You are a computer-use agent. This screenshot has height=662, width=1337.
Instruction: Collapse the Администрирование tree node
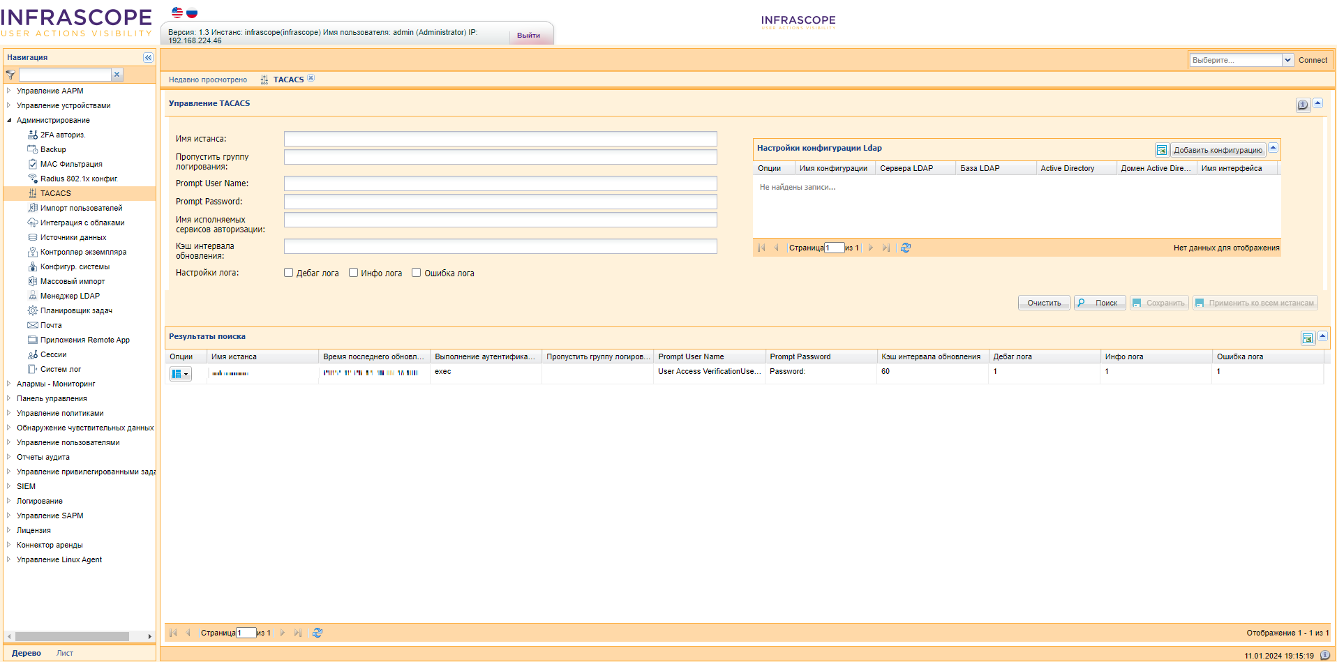tap(9, 120)
